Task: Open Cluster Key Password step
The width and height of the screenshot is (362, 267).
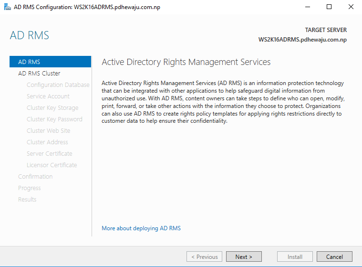Action: pos(54,119)
